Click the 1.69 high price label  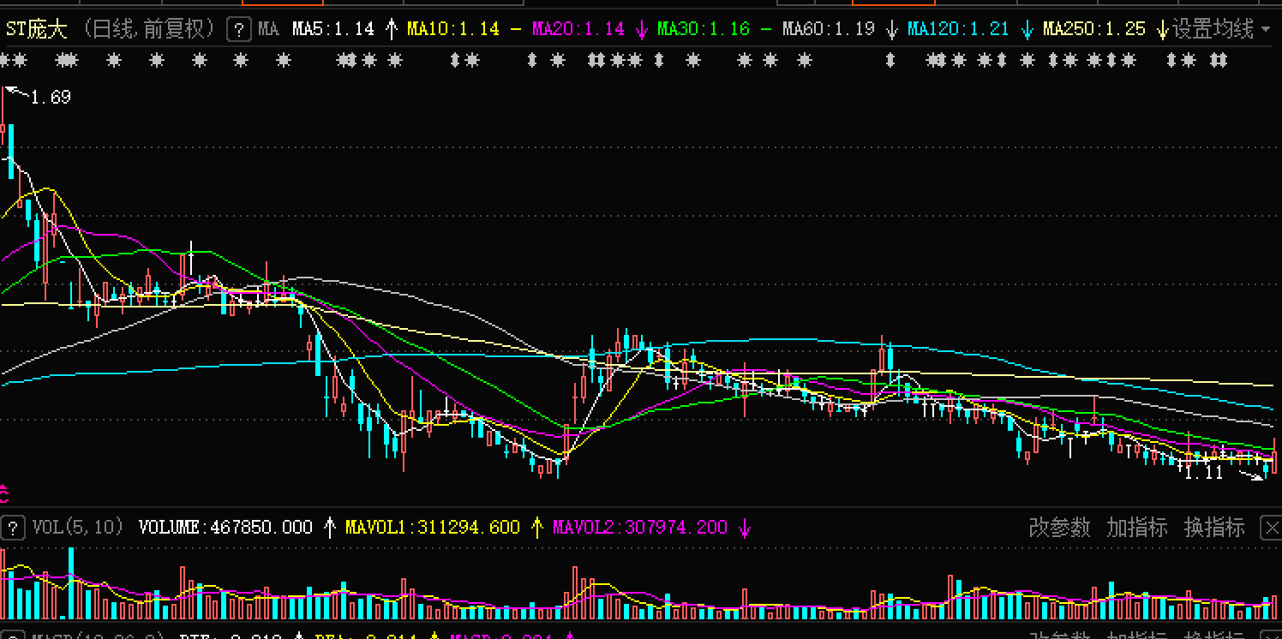[51, 98]
